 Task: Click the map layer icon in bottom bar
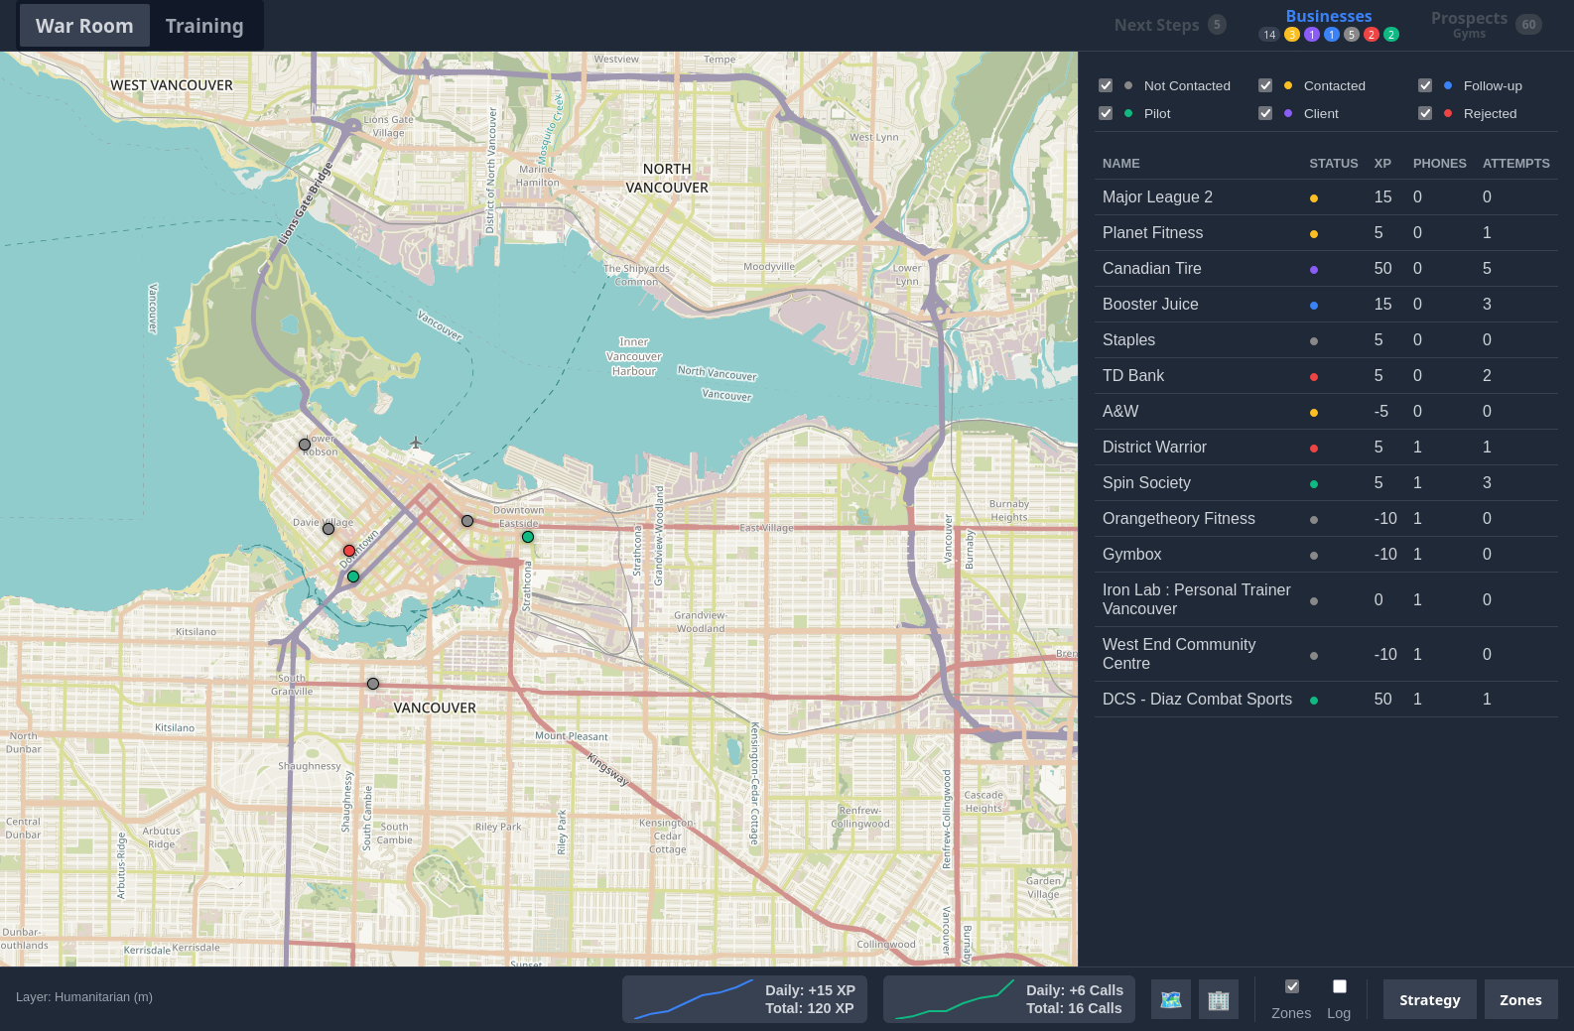click(1171, 999)
